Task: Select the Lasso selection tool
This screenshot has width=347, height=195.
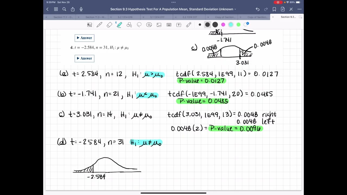Action: point(139,25)
